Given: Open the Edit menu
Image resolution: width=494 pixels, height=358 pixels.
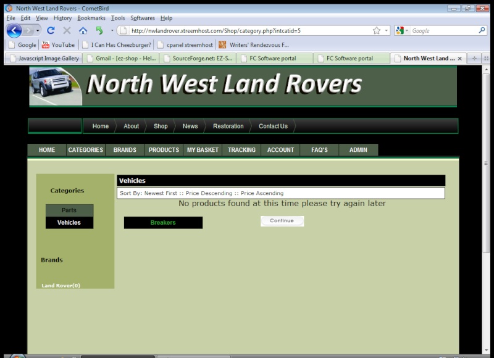Looking at the screenshot, I should 25,18.
